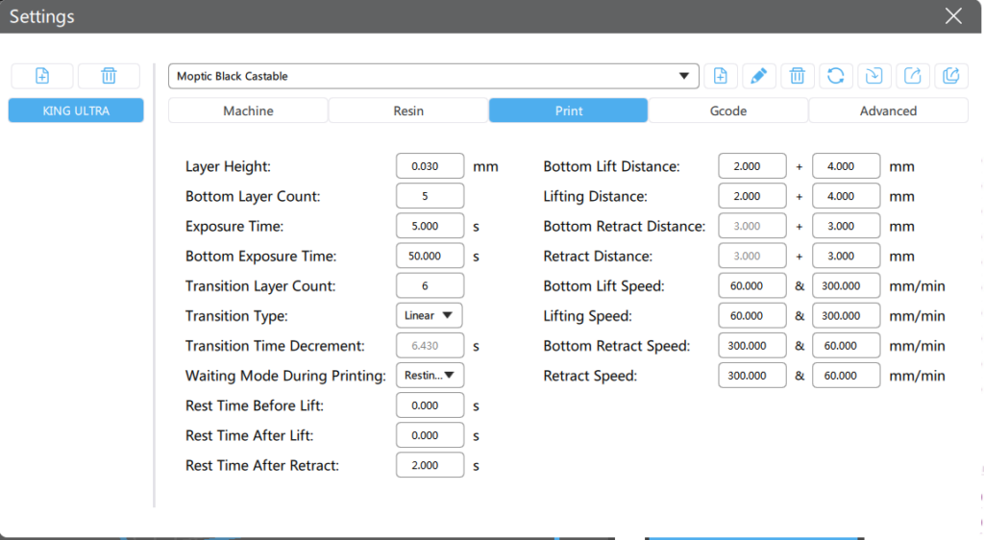This screenshot has width=984, height=540.
Task: Edit second Bottom Retract Speed value
Action: point(846,346)
